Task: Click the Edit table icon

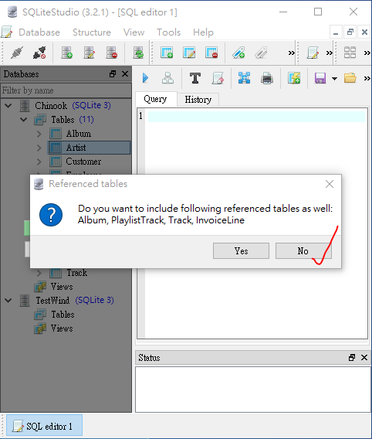Action: click(x=189, y=53)
